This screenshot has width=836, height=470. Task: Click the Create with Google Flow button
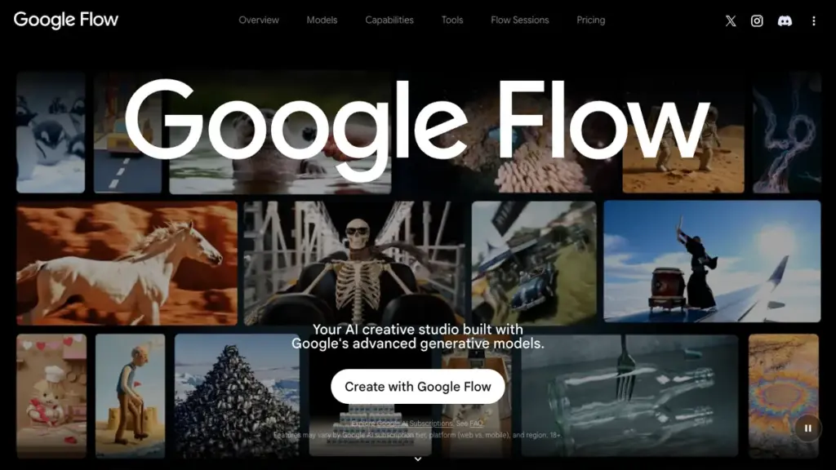point(417,386)
